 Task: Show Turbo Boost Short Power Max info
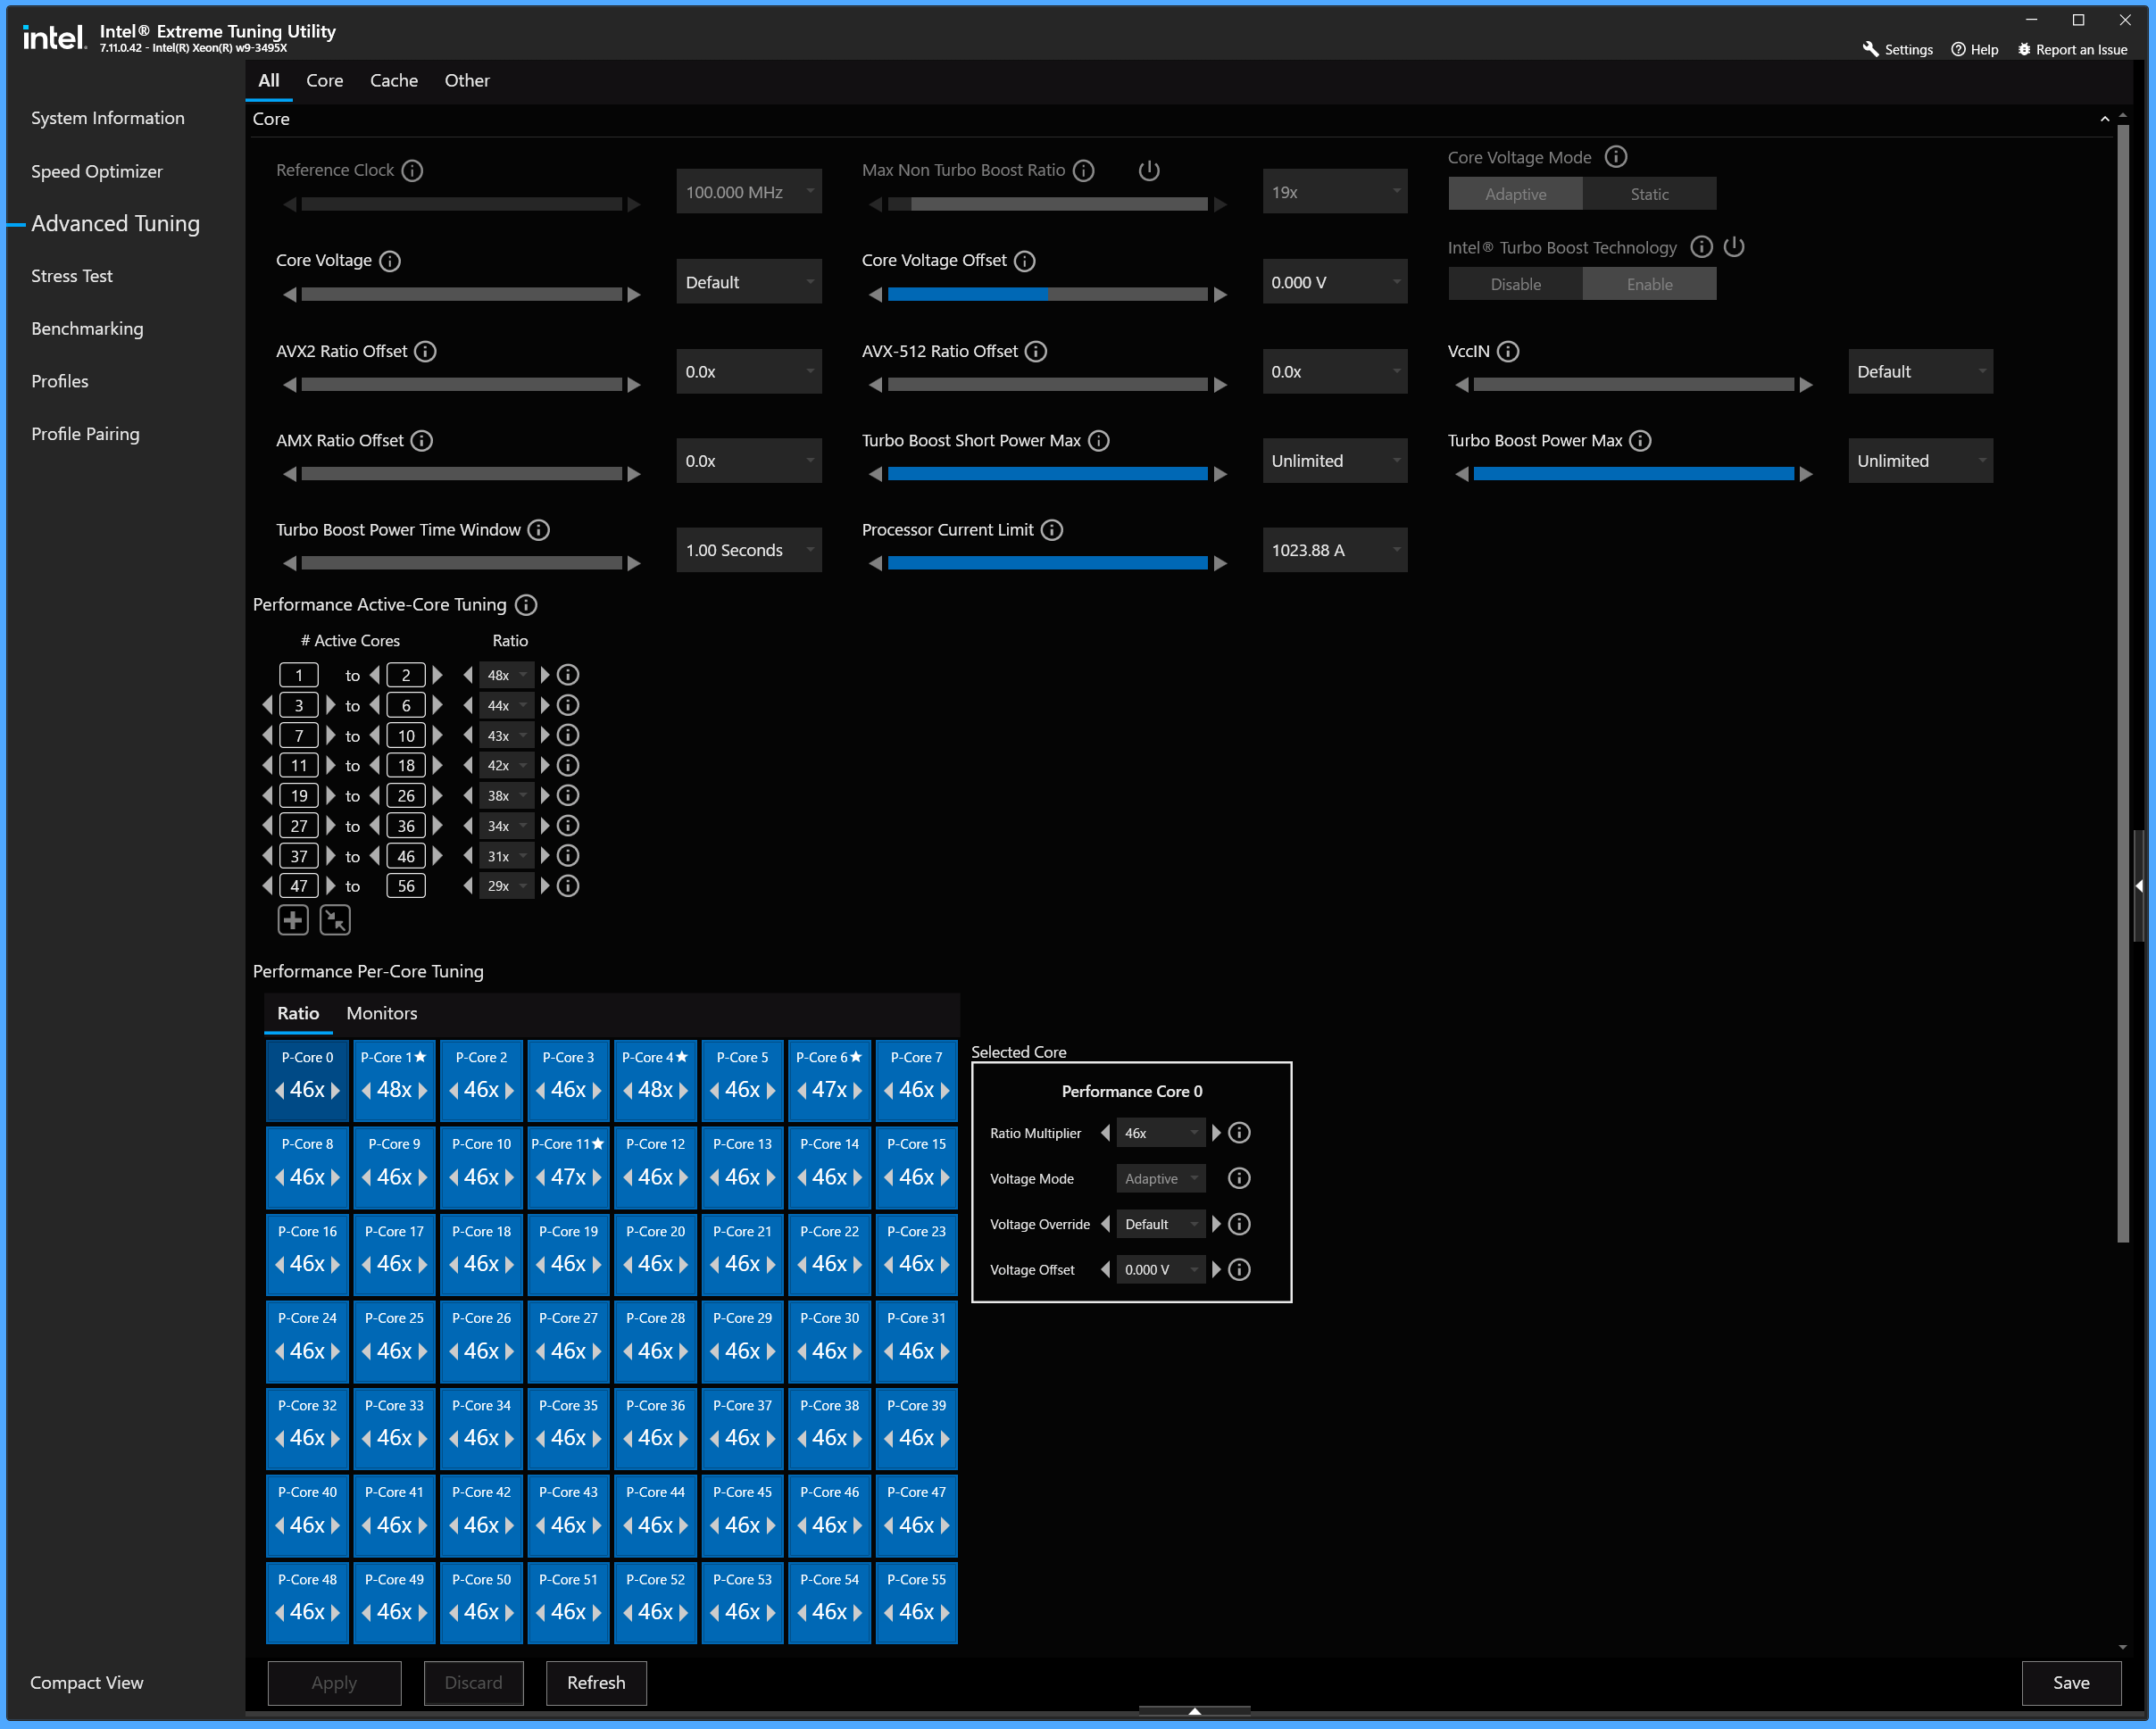tap(1099, 441)
